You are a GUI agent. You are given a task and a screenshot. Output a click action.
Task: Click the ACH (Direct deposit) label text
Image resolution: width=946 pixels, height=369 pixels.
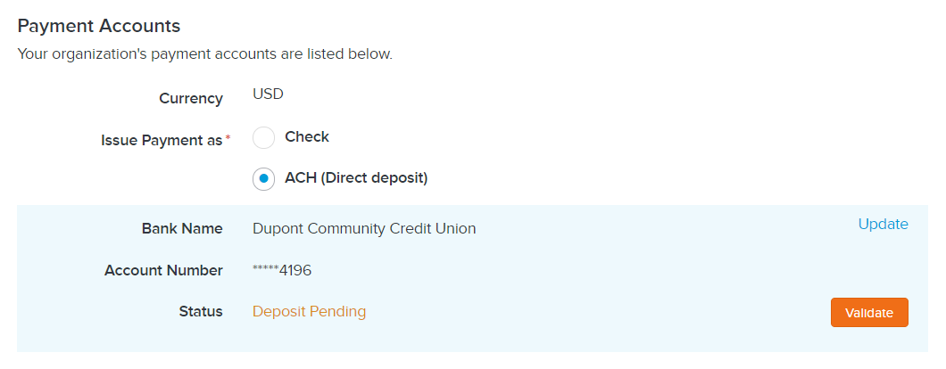point(356,178)
